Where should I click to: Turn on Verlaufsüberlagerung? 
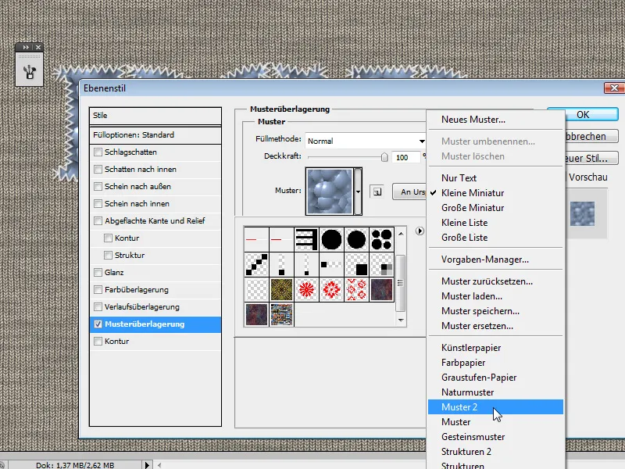point(98,306)
